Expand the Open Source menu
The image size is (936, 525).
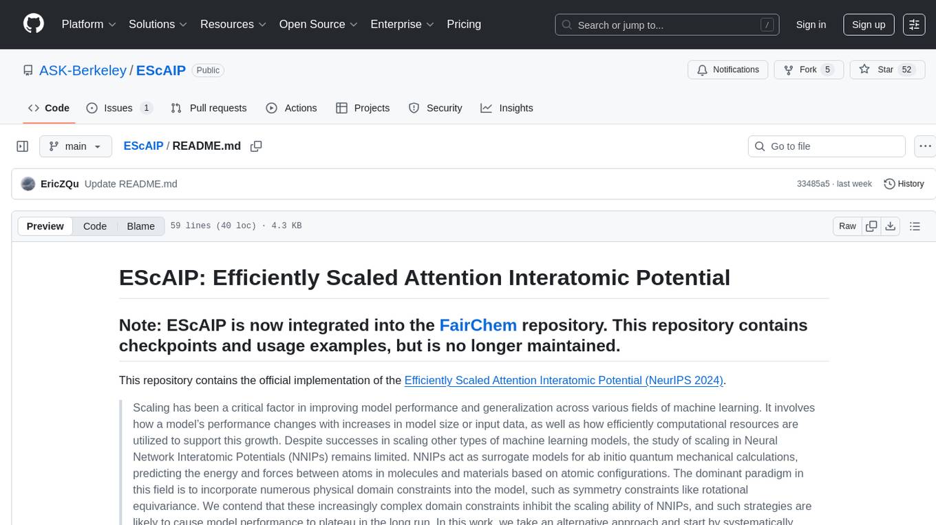(317, 24)
